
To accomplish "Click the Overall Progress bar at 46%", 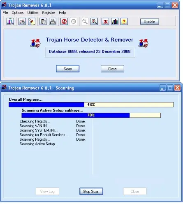I will pos(91,104).
